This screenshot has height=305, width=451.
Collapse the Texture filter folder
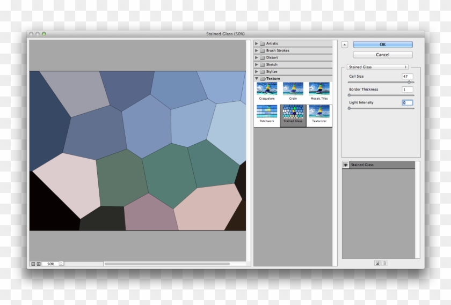(x=257, y=78)
